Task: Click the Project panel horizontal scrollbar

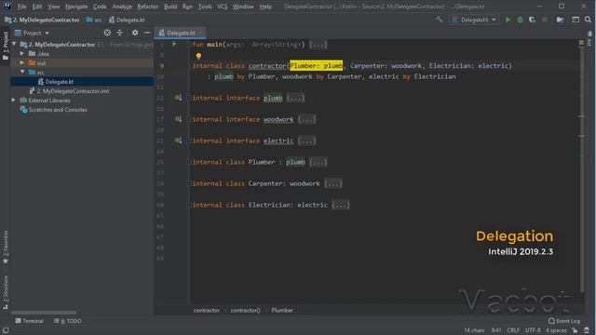Action: (44, 313)
